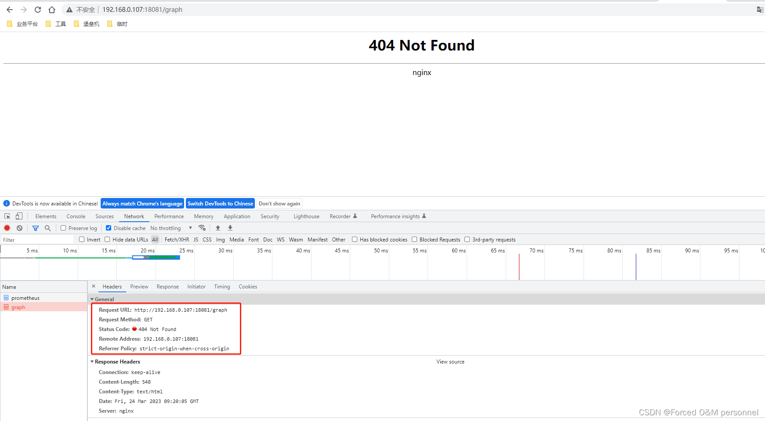Toggle device toolbar emulation
Viewport: 765px width, 421px height.
tap(19, 216)
